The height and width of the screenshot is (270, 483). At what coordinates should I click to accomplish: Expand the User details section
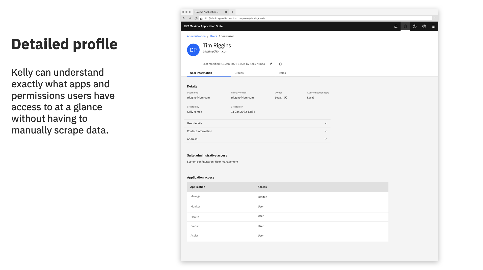(257, 123)
